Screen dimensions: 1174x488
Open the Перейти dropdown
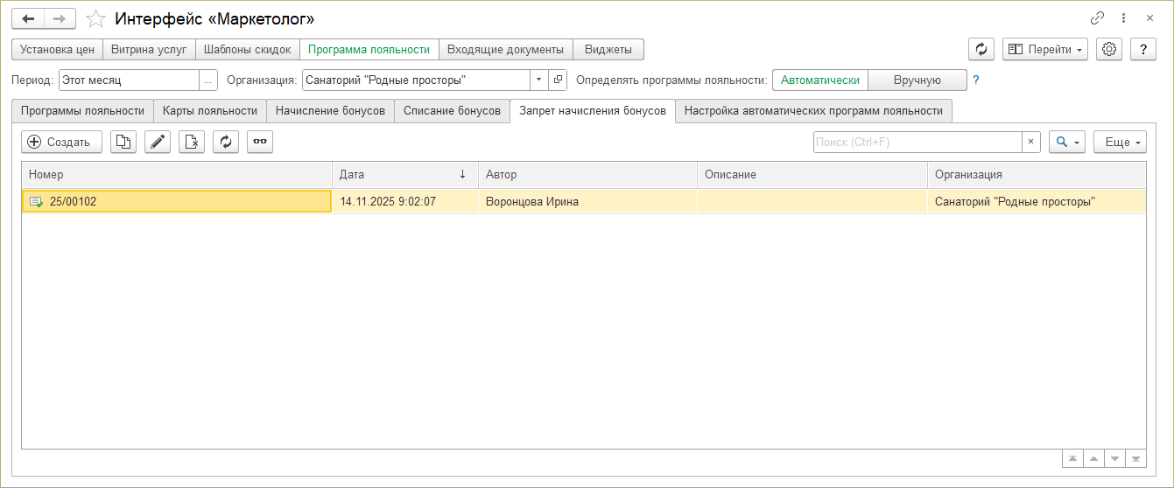coord(1045,50)
